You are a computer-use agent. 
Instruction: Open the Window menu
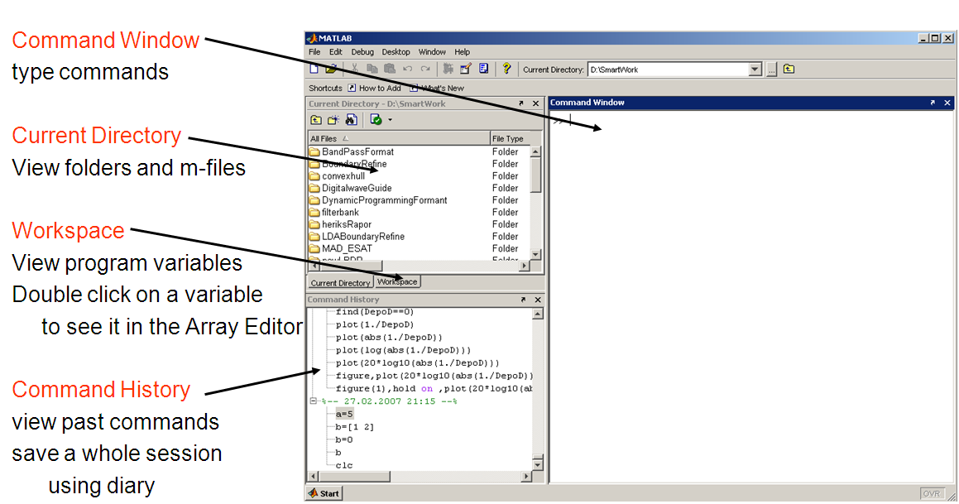click(432, 52)
